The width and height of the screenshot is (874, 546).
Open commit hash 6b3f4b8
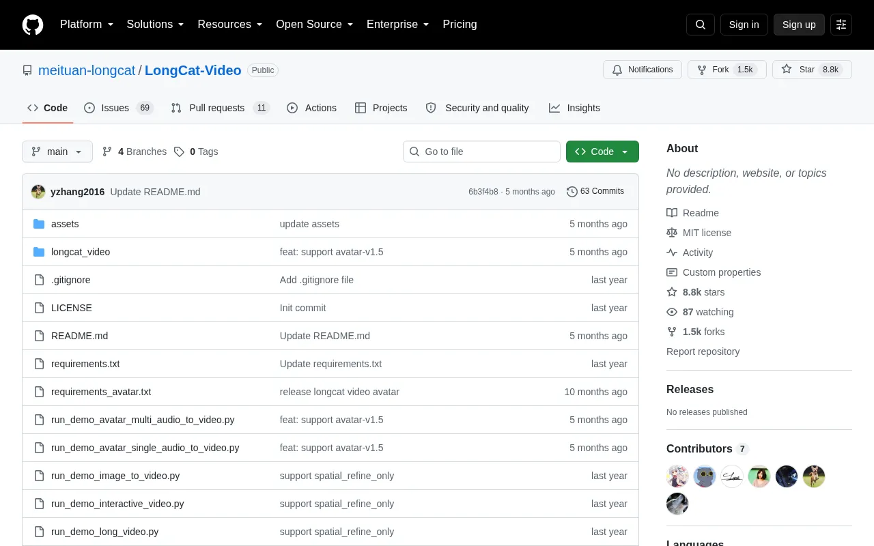click(x=483, y=192)
